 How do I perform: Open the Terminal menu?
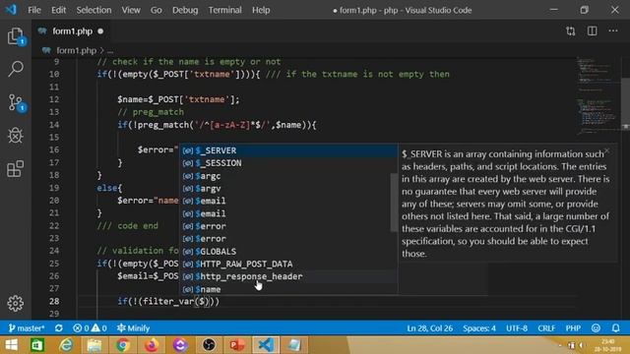click(224, 10)
